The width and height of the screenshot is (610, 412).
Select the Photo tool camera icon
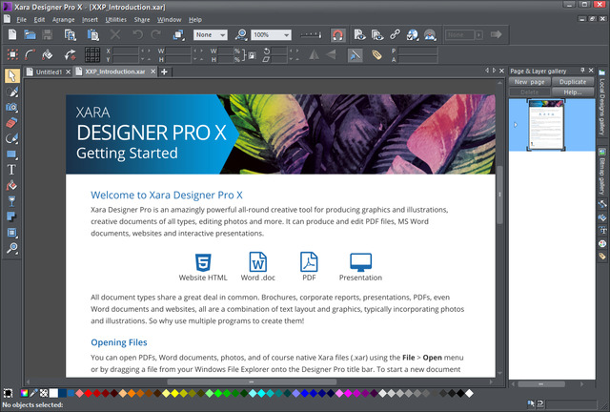(11, 108)
